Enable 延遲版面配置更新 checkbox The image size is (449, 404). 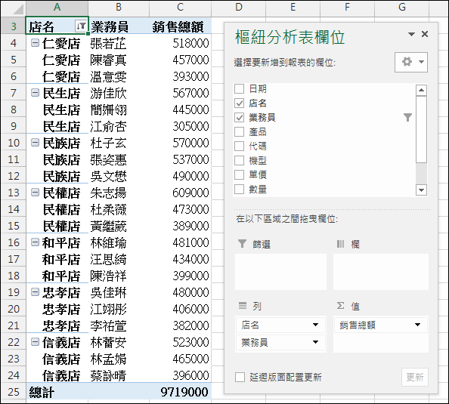pos(240,377)
